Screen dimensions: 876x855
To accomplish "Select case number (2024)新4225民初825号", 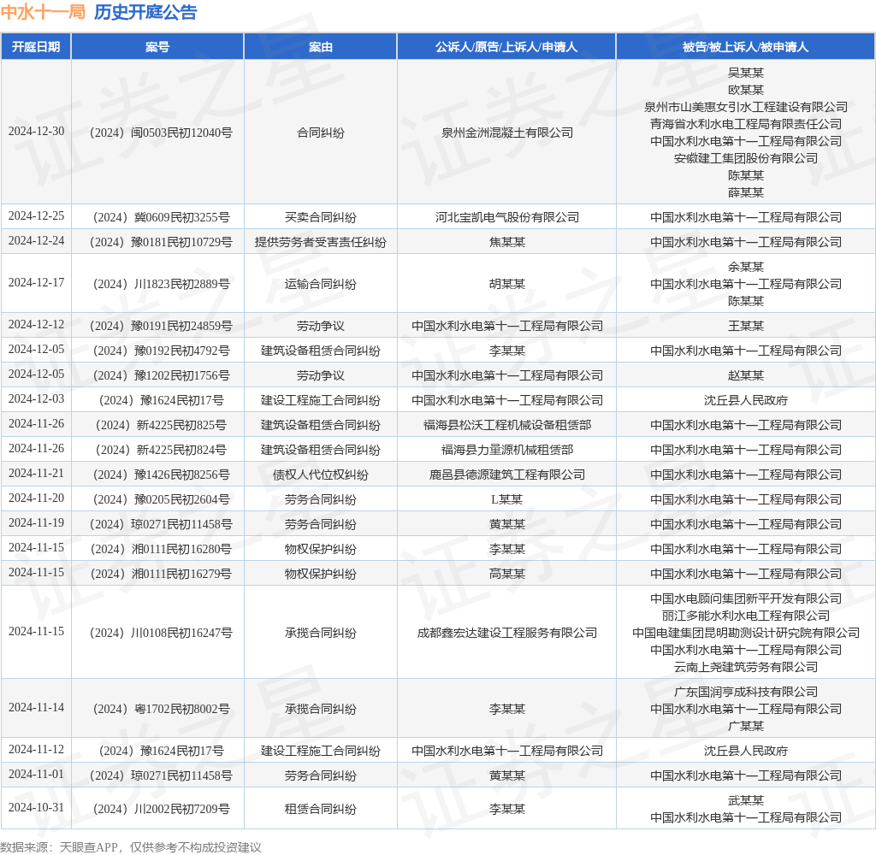I will point(161,426).
